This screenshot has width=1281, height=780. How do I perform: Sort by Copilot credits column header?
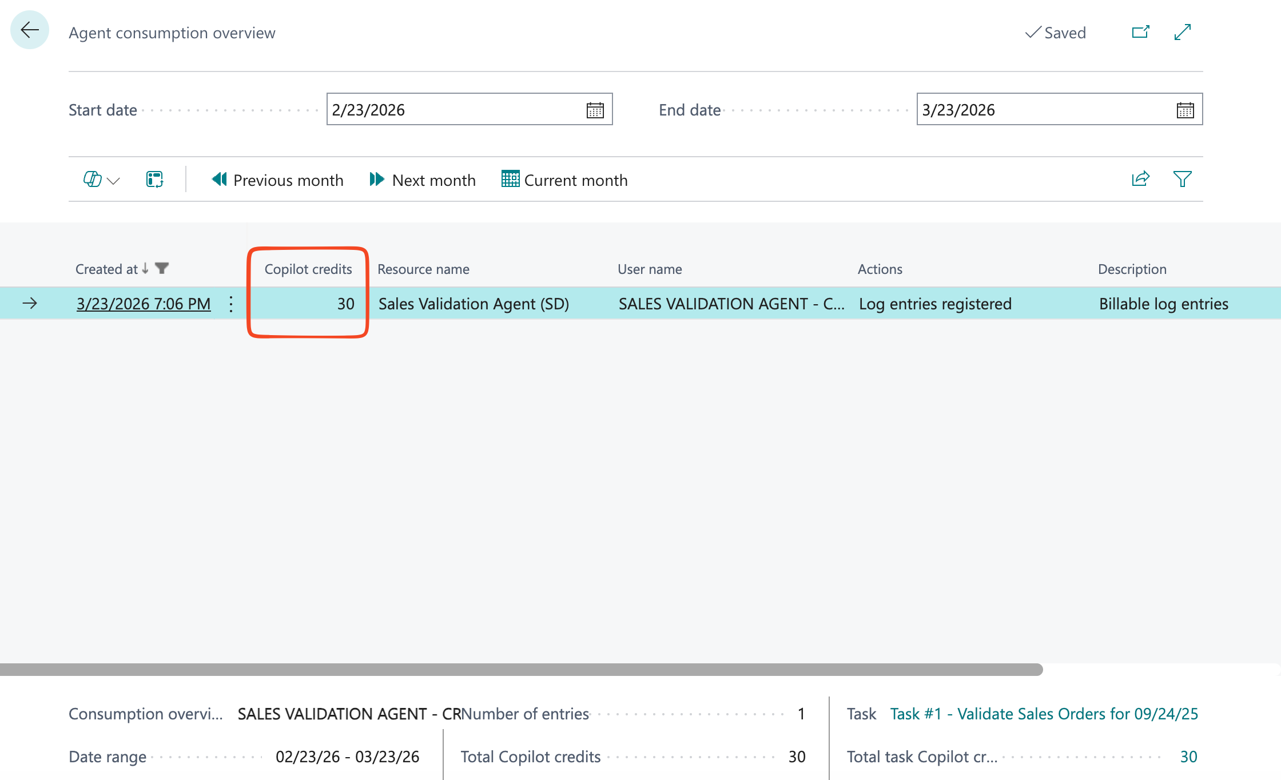point(308,269)
